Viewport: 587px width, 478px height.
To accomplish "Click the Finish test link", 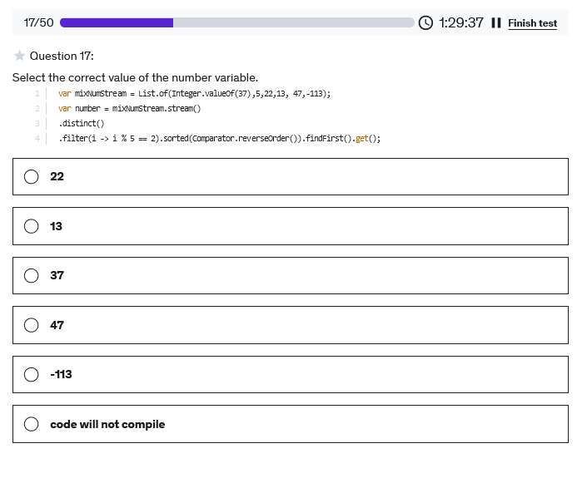I will pos(532,23).
